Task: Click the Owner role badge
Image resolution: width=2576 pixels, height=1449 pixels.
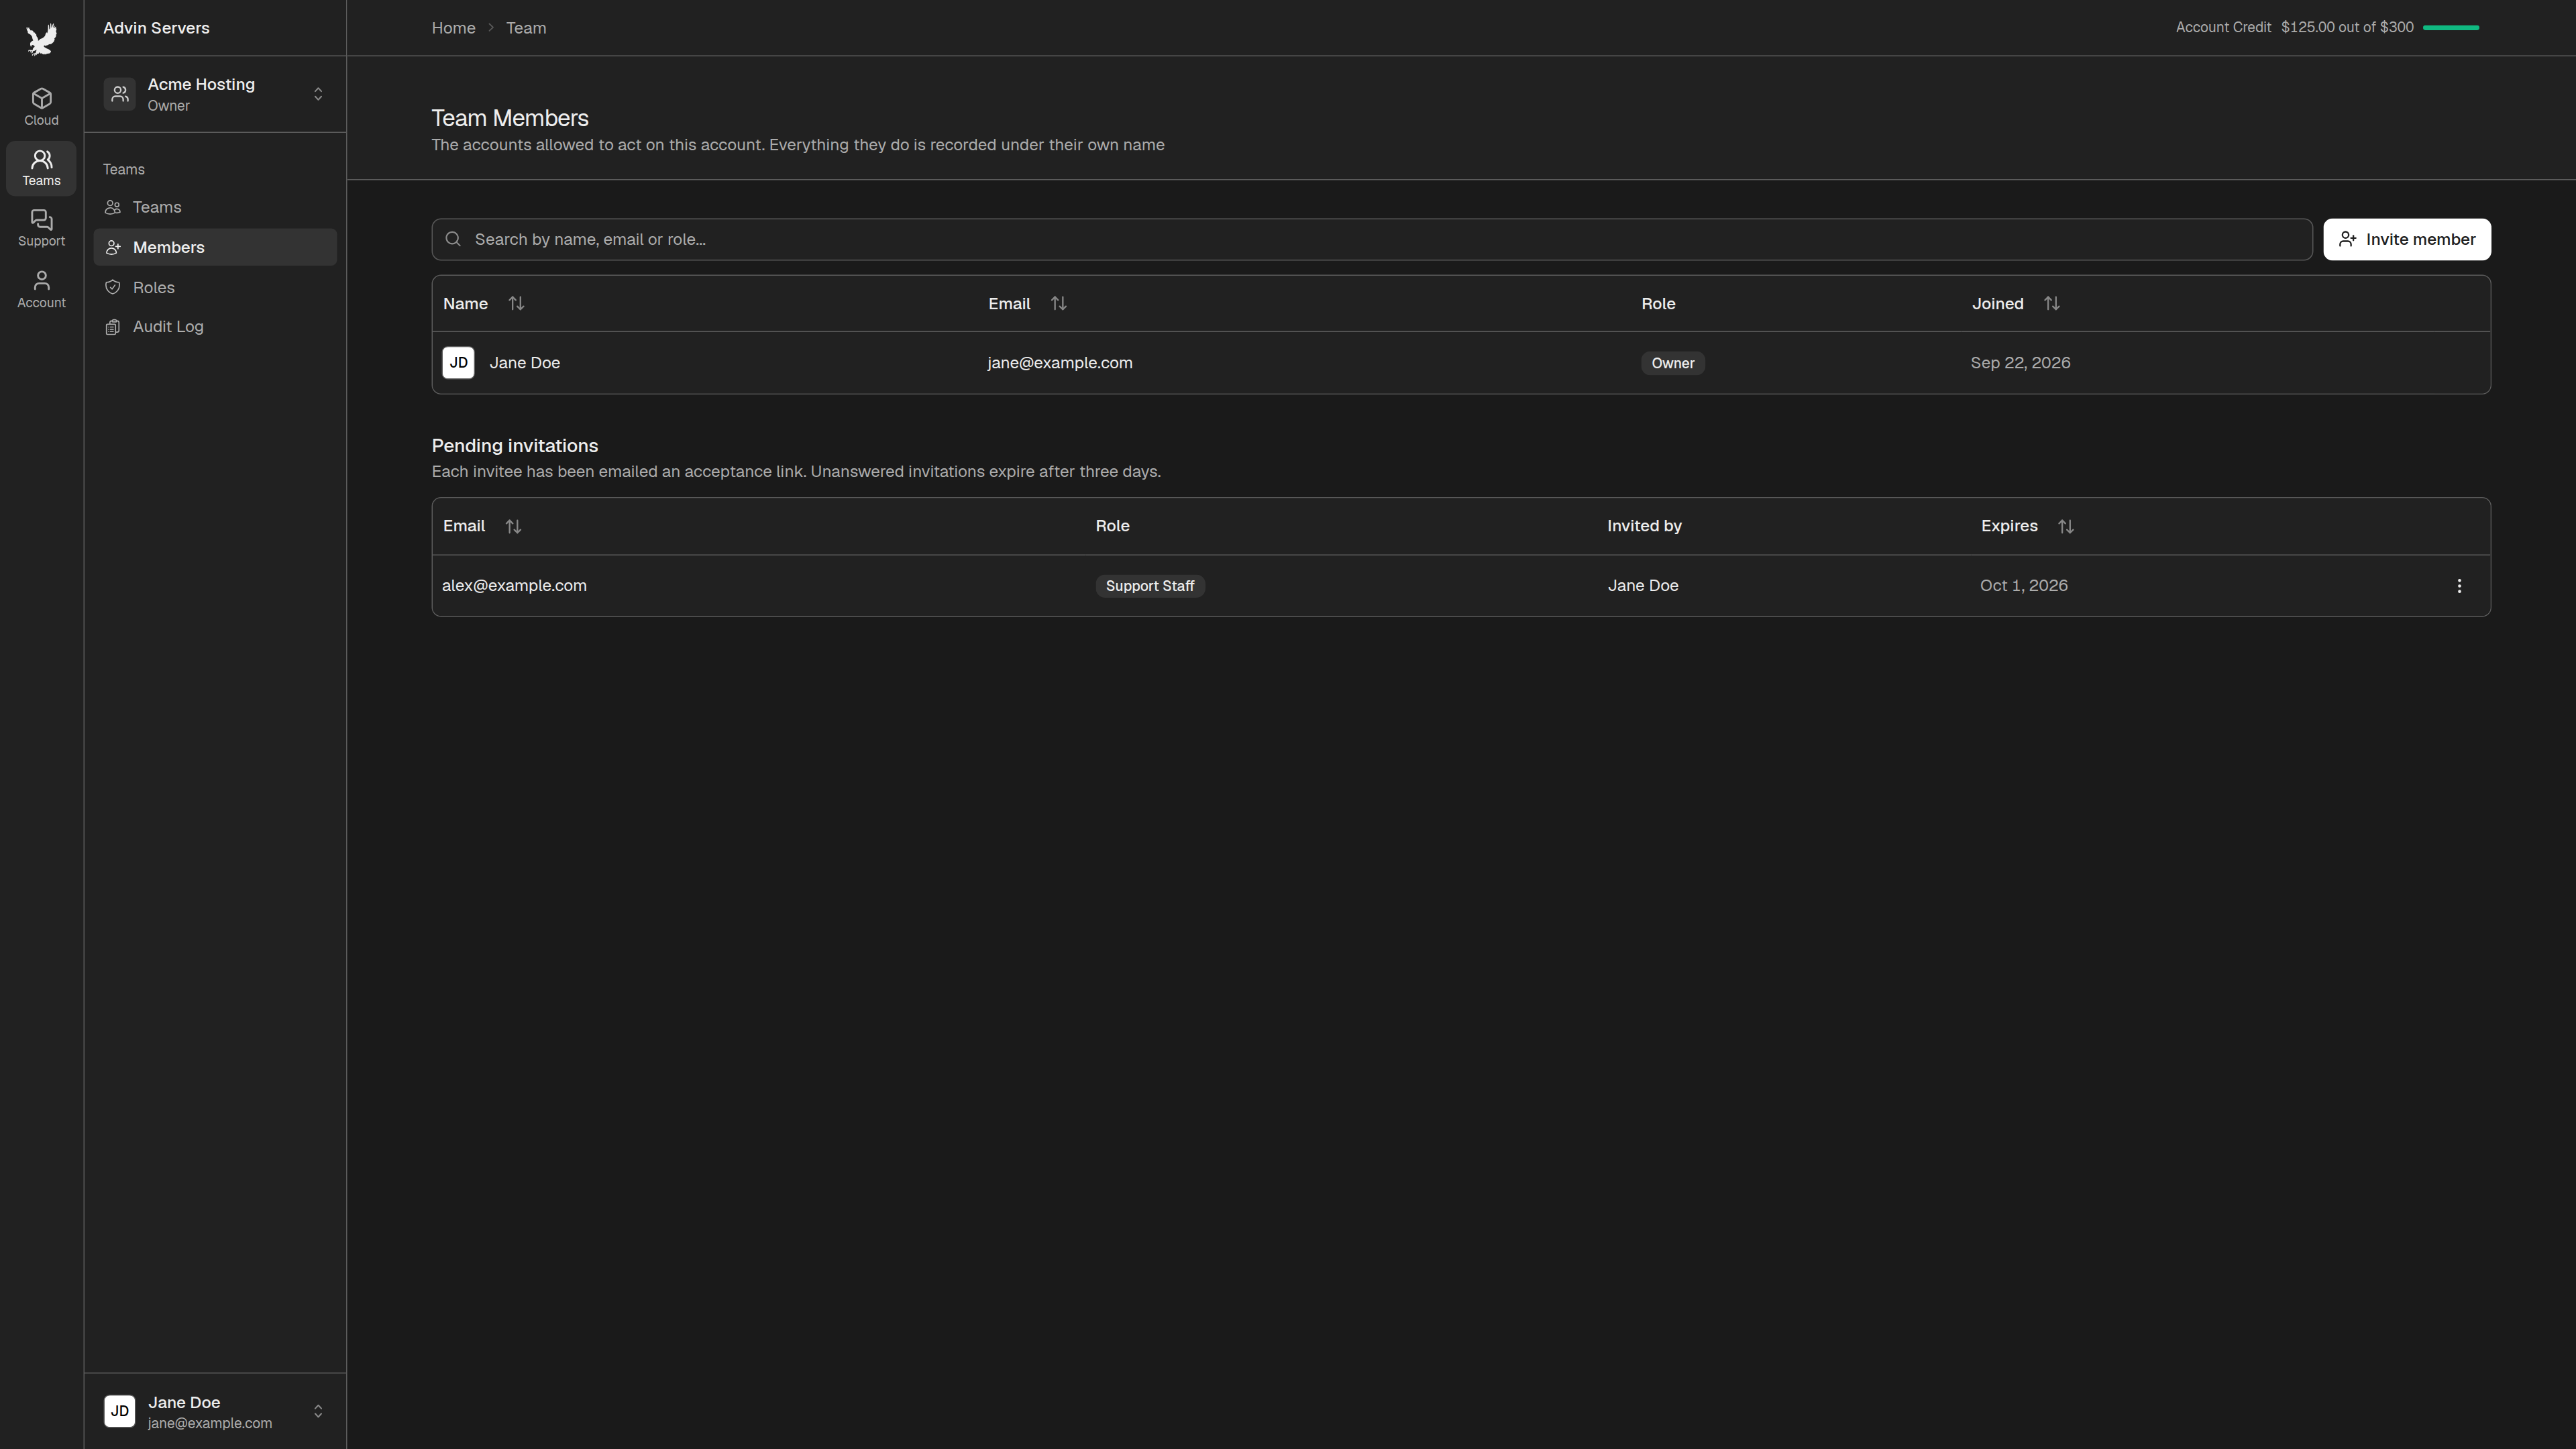Action: click(1673, 363)
